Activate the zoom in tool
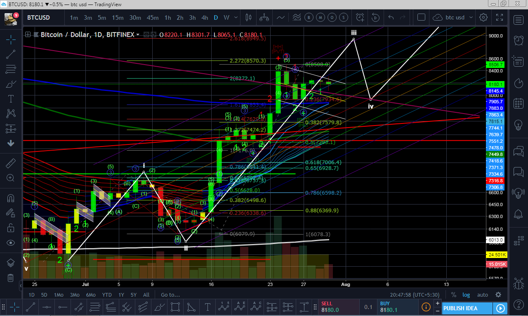 click(11, 178)
